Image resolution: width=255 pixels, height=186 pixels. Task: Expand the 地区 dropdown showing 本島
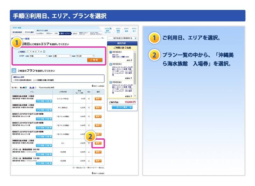coord(62,56)
